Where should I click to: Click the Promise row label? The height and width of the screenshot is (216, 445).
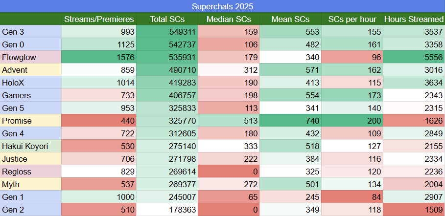point(31,121)
